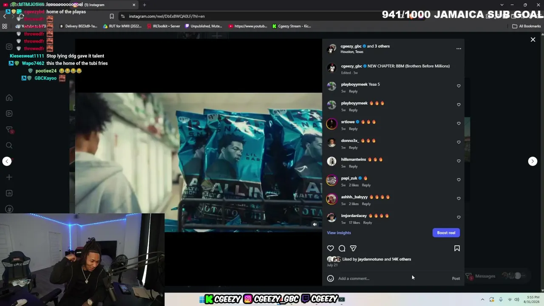Like hillsmantwins' comment

click(x=459, y=161)
